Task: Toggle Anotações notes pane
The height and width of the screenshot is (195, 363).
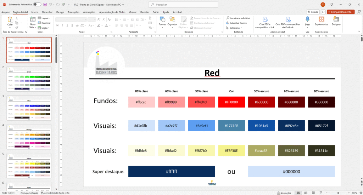Action: click(x=283, y=193)
